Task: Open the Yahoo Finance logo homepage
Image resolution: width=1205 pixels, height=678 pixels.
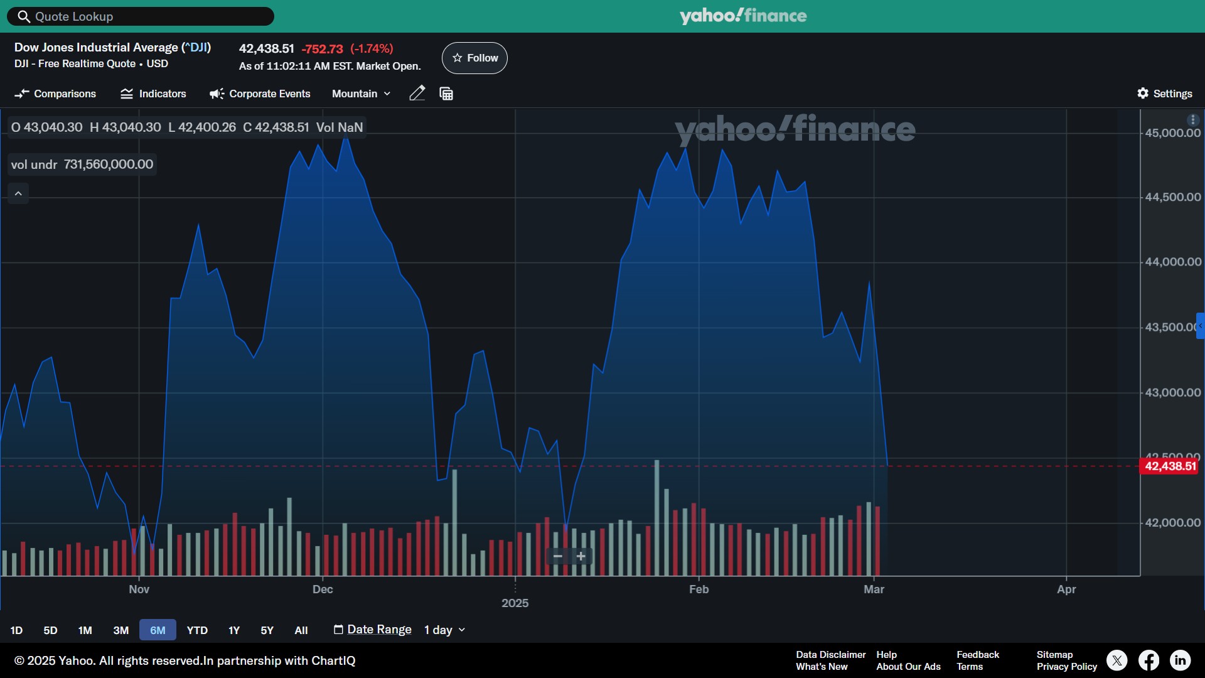Action: coord(743,16)
